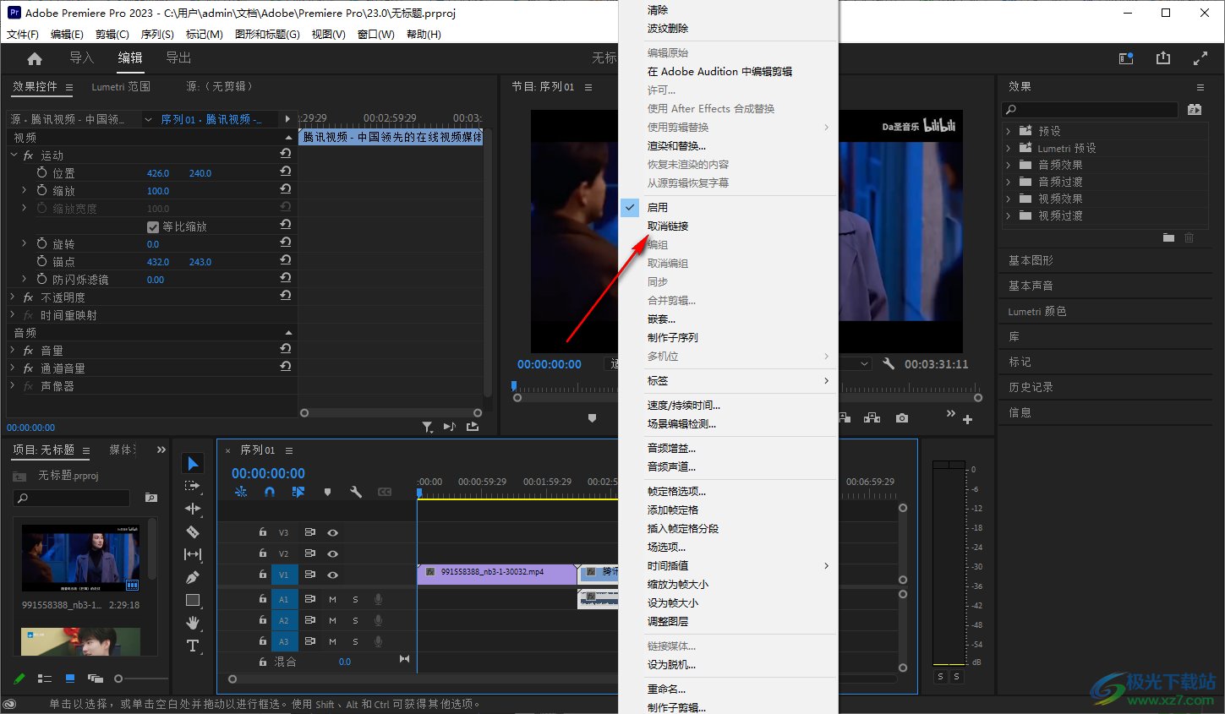Select the Pen tool
Image resolution: width=1225 pixels, height=714 pixels.
[x=193, y=577]
